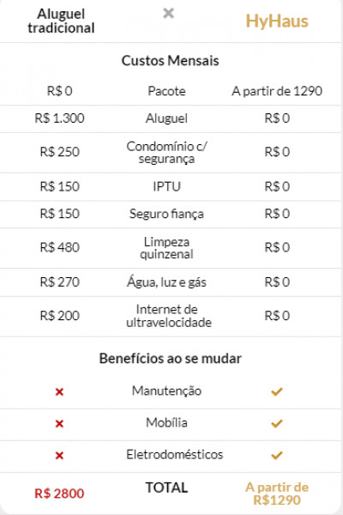This screenshot has height=515, width=343.
Task: Click the A partir de 1290 package price
Action: coord(277,91)
